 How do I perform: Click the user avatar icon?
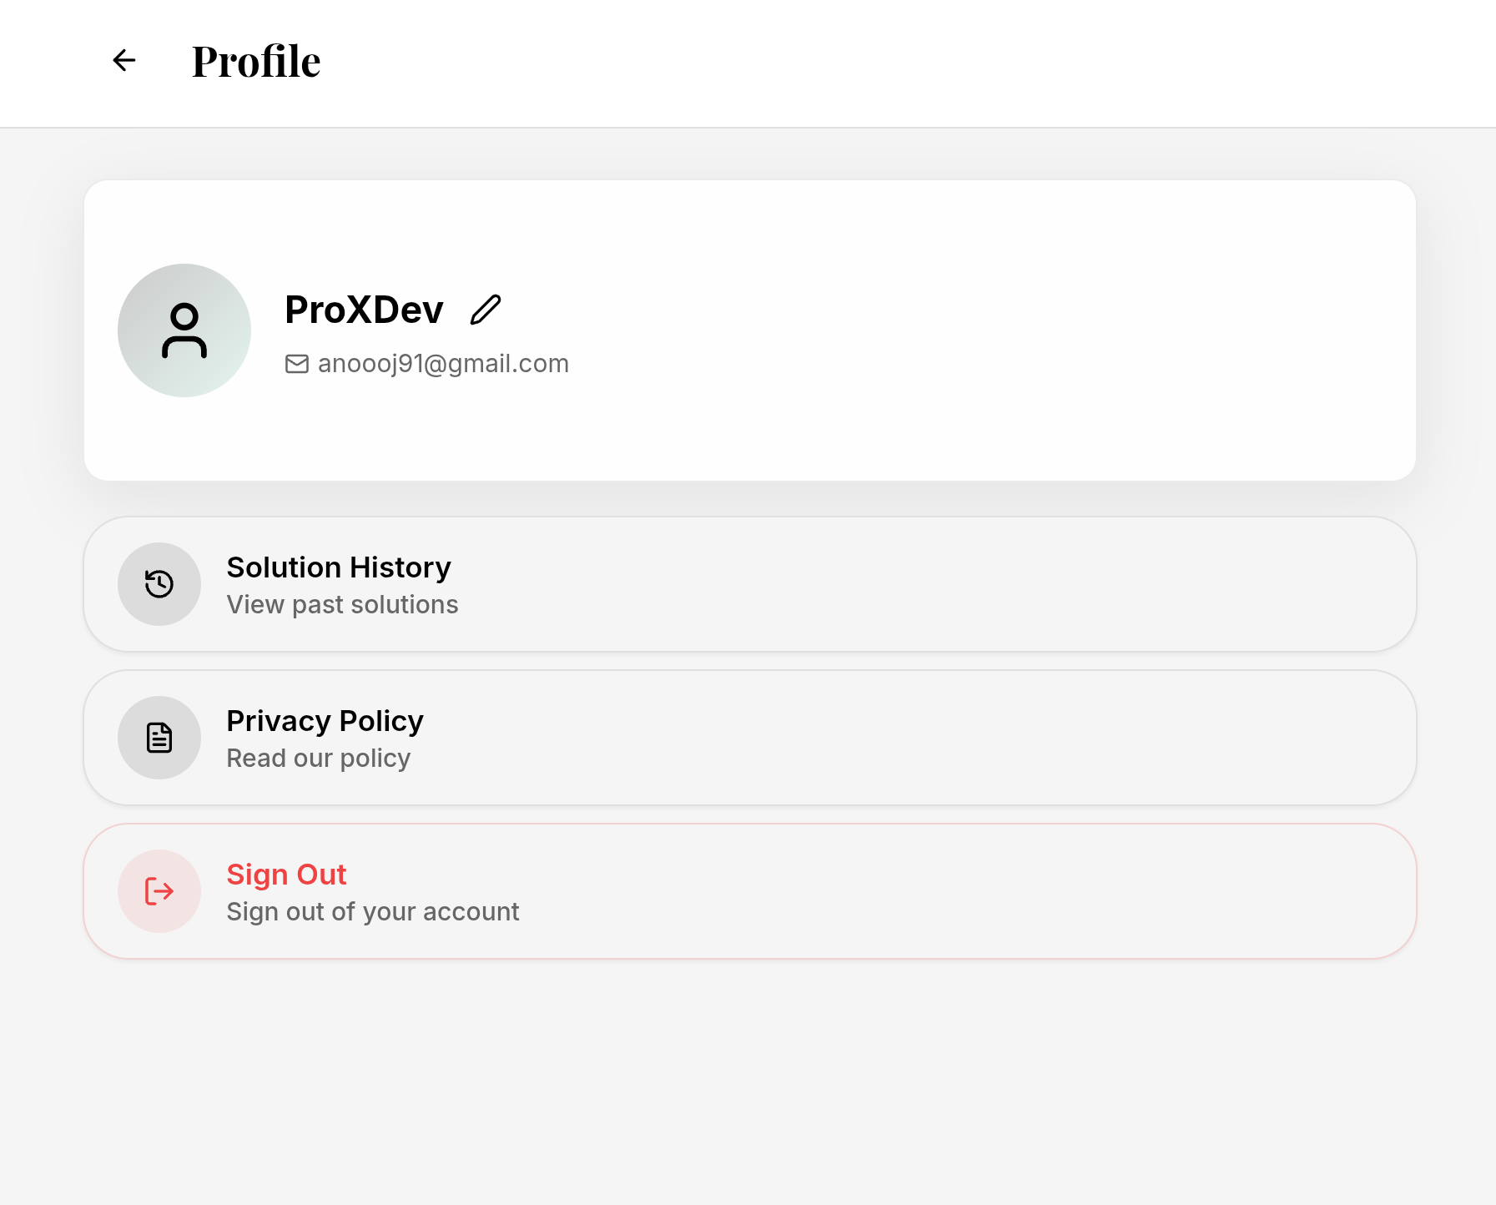coord(184,330)
